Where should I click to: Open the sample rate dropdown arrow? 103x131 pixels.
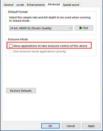pos(71,28)
